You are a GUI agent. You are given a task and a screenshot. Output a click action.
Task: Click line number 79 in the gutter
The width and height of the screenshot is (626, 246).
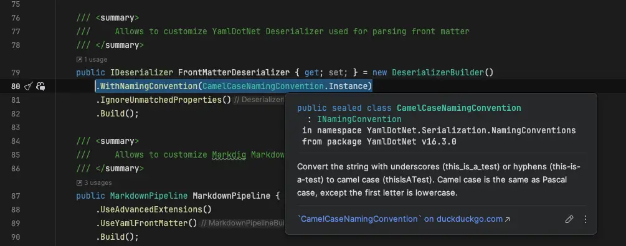(x=15, y=73)
